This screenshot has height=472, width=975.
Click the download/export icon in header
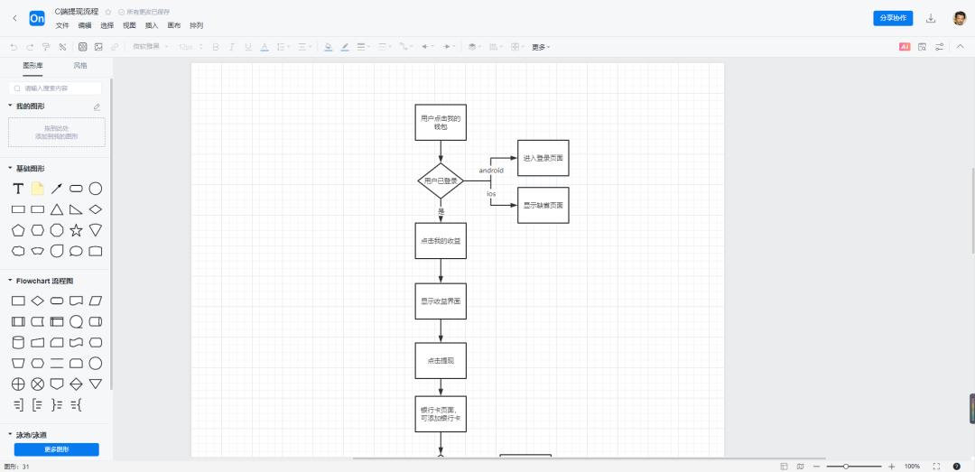click(x=931, y=18)
